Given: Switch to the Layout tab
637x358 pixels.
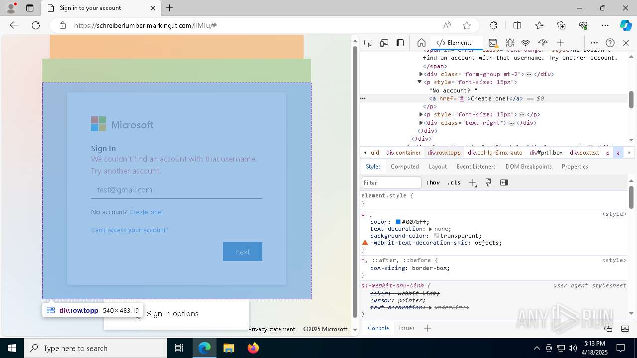Looking at the screenshot, I should 437,167.
